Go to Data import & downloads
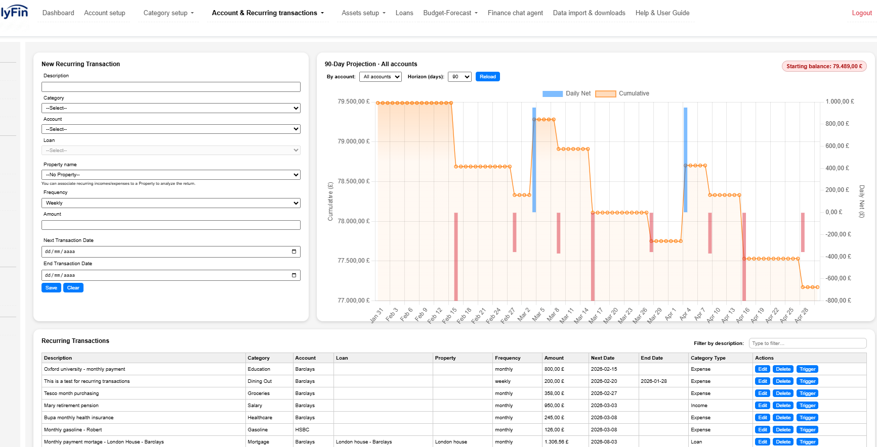This screenshot has width=877, height=447. click(x=589, y=13)
